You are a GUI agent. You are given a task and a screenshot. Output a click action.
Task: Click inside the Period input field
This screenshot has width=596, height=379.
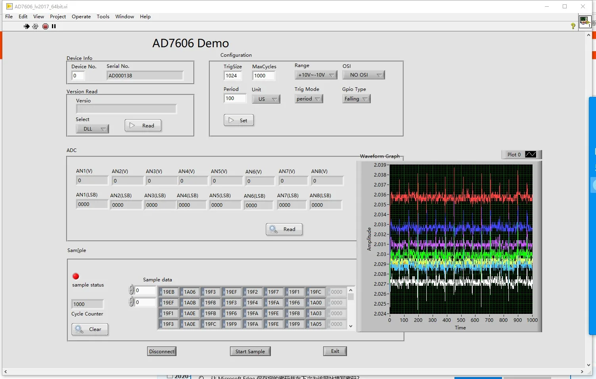[x=235, y=98]
